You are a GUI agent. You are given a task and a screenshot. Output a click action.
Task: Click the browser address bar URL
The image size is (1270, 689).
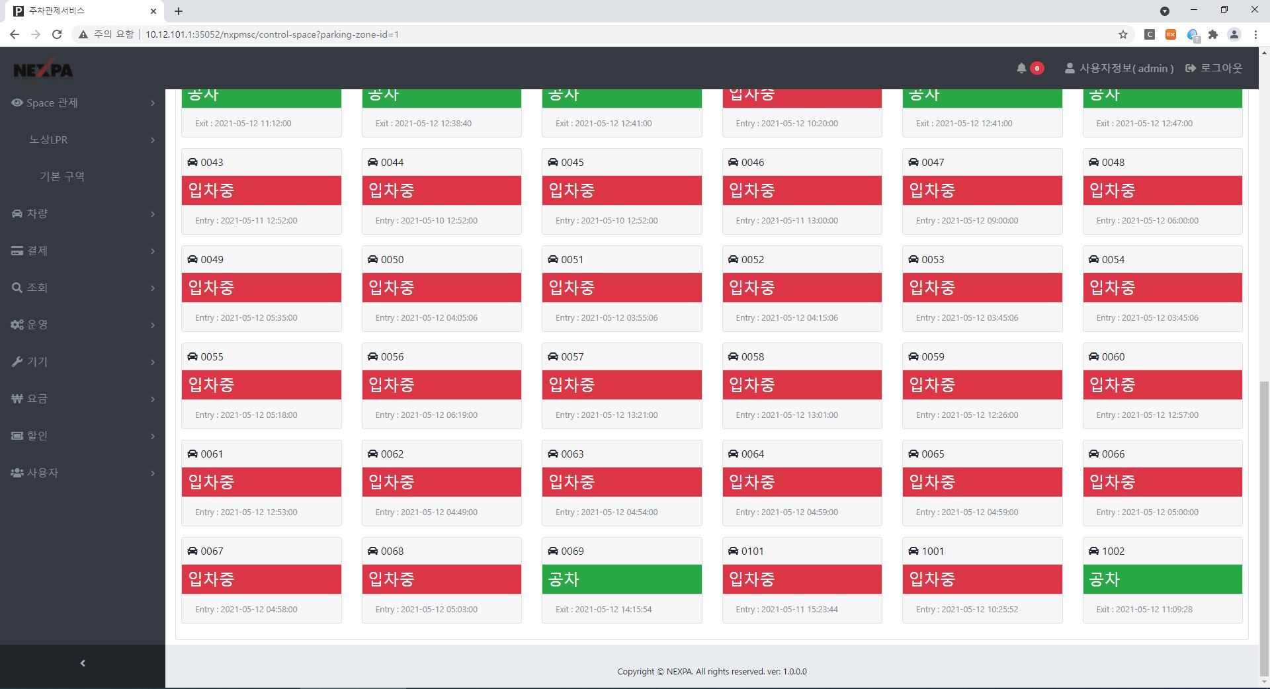click(x=272, y=34)
